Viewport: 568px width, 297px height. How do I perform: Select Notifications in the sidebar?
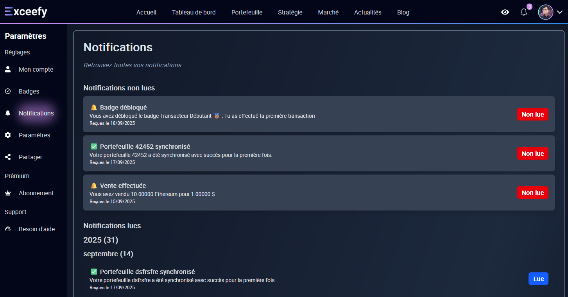(36, 113)
